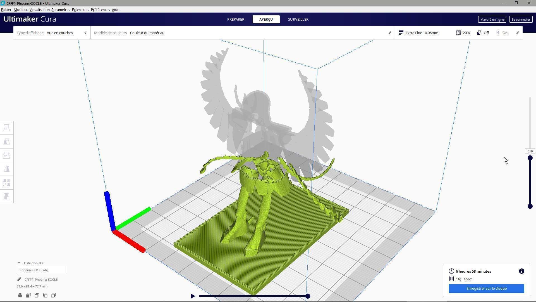This screenshot has height=302, width=536.
Task: Click the Ultimaker Cura logo
Action: 30,19
